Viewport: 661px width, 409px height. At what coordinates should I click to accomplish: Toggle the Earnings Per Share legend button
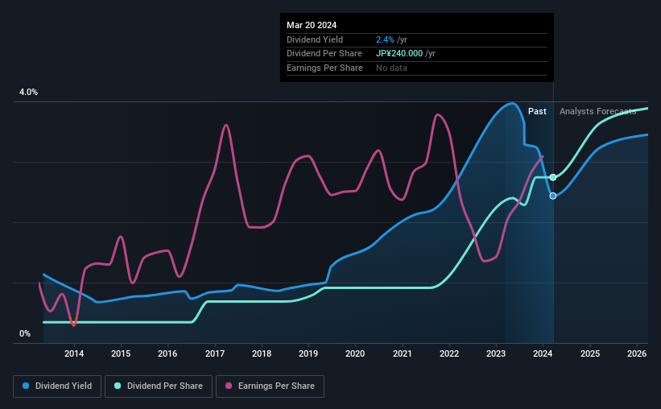point(270,386)
